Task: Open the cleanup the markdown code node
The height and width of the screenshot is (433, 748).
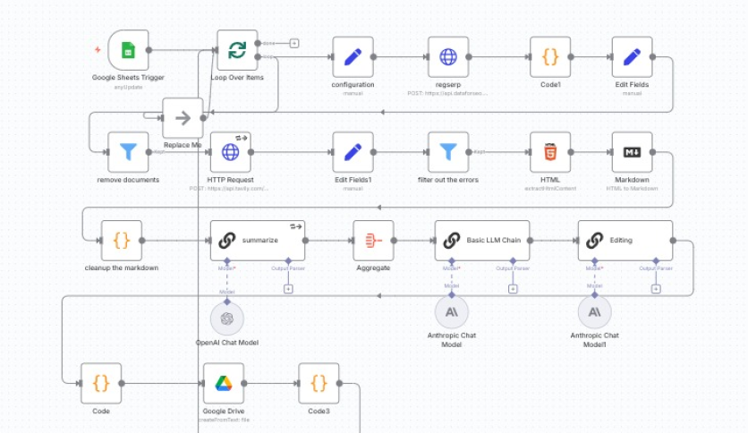Action: point(121,241)
